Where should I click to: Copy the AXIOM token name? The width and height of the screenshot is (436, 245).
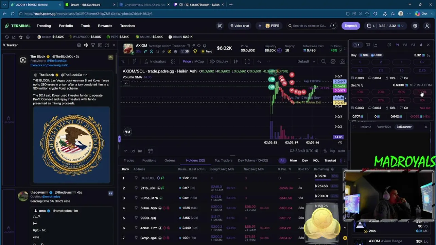[x=188, y=46]
